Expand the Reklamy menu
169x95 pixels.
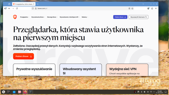85,17
